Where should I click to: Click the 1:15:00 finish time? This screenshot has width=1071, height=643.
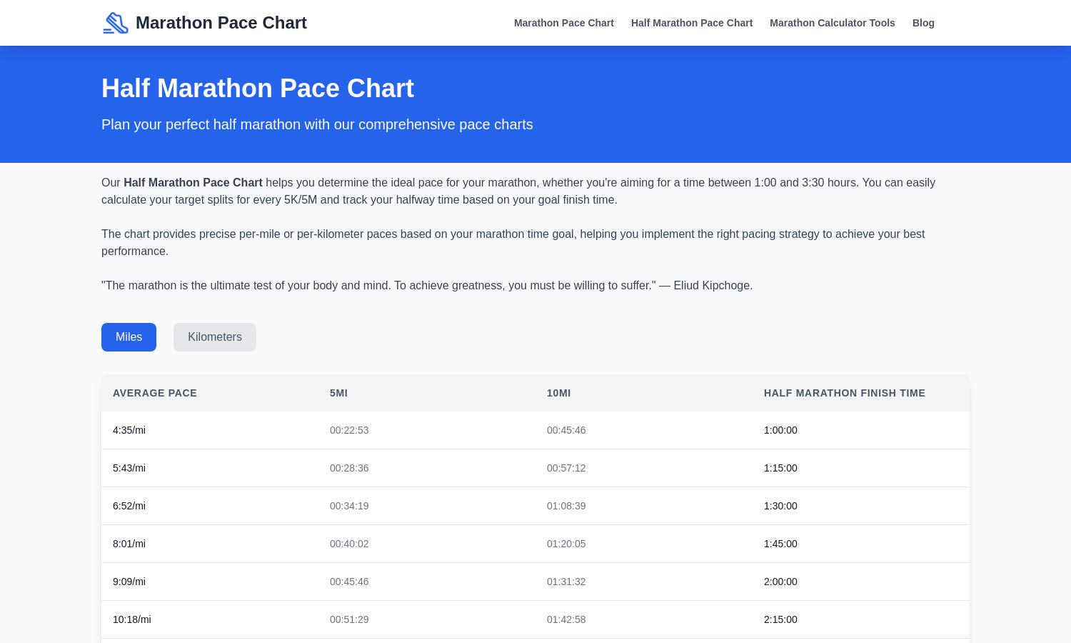(x=780, y=468)
